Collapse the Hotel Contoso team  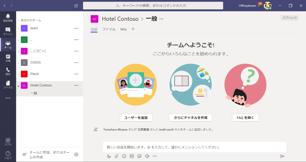(18, 86)
